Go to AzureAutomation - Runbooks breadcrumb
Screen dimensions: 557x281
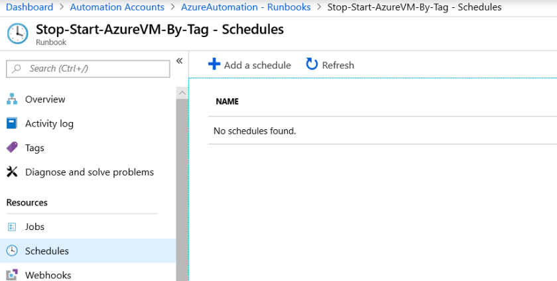(x=246, y=7)
